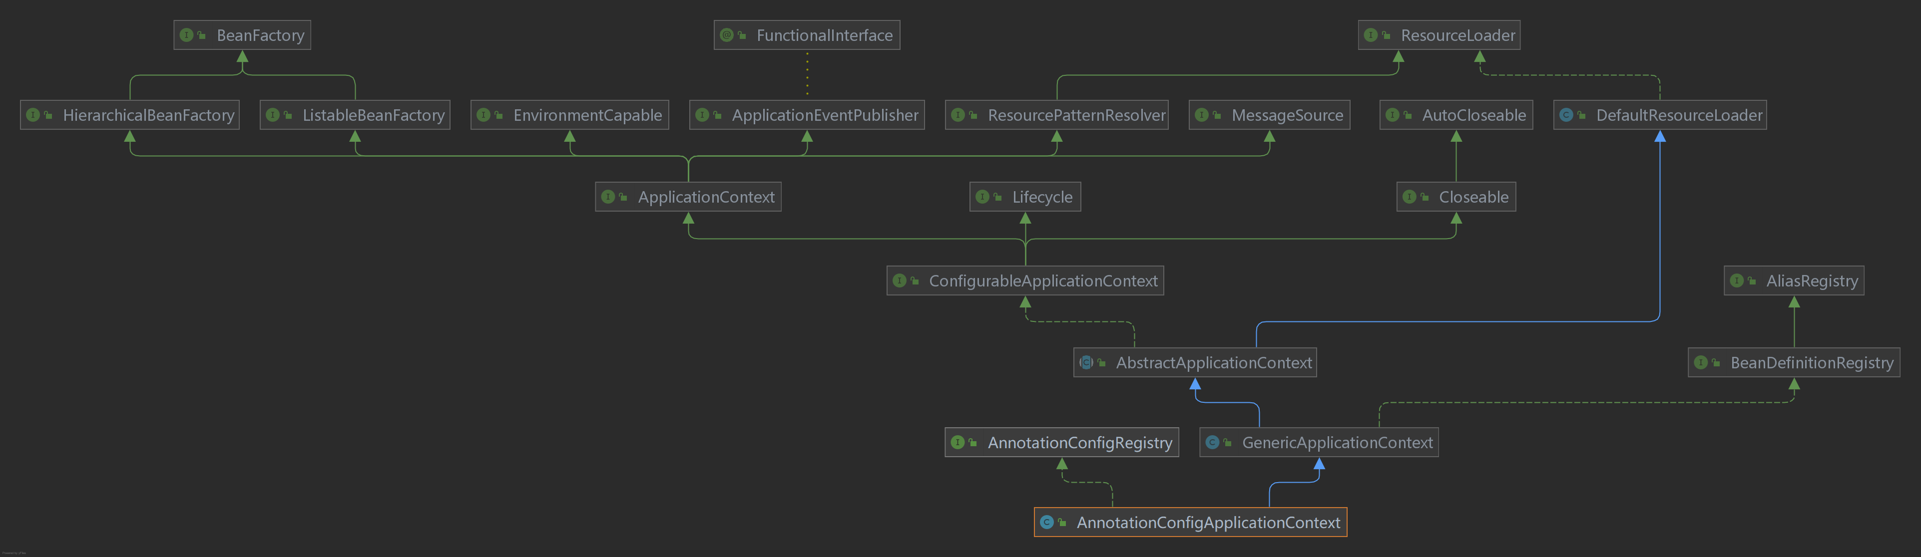1921x557 pixels.
Task: Click the class icon beside DefaultResourceLoader
Action: point(1566,115)
